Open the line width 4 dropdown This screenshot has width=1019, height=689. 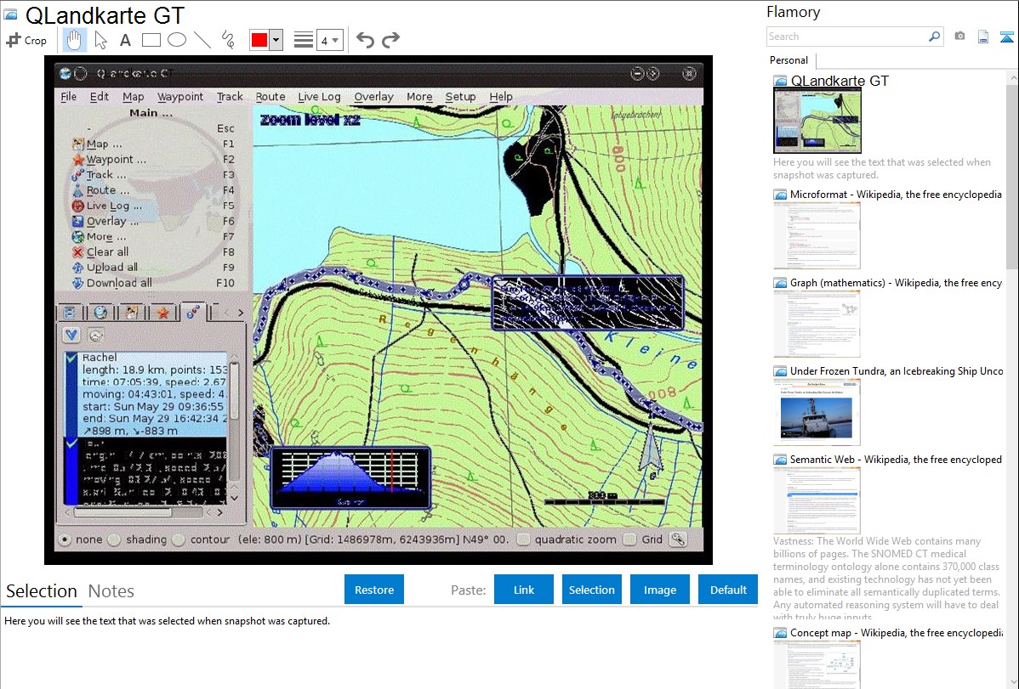[329, 40]
